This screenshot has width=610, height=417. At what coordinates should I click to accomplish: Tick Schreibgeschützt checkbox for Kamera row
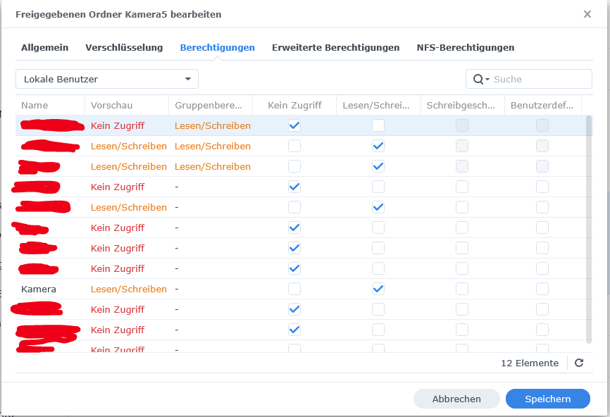[x=462, y=289]
